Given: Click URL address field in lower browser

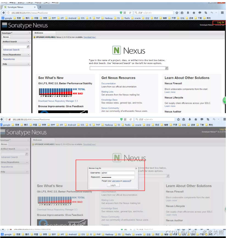Looking at the screenshot, I should point(66,119).
